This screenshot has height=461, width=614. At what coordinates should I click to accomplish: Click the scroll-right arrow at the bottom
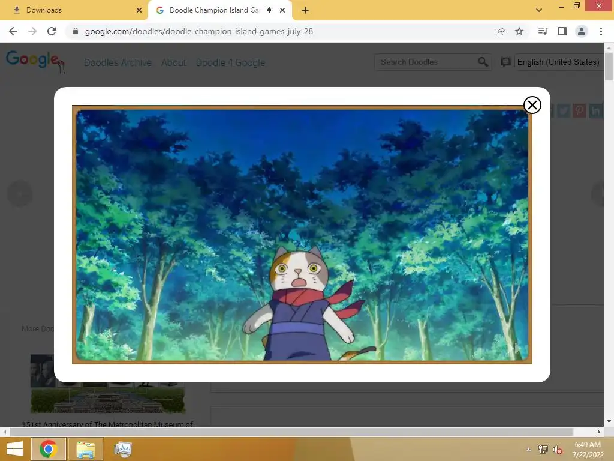pos(598,432)
